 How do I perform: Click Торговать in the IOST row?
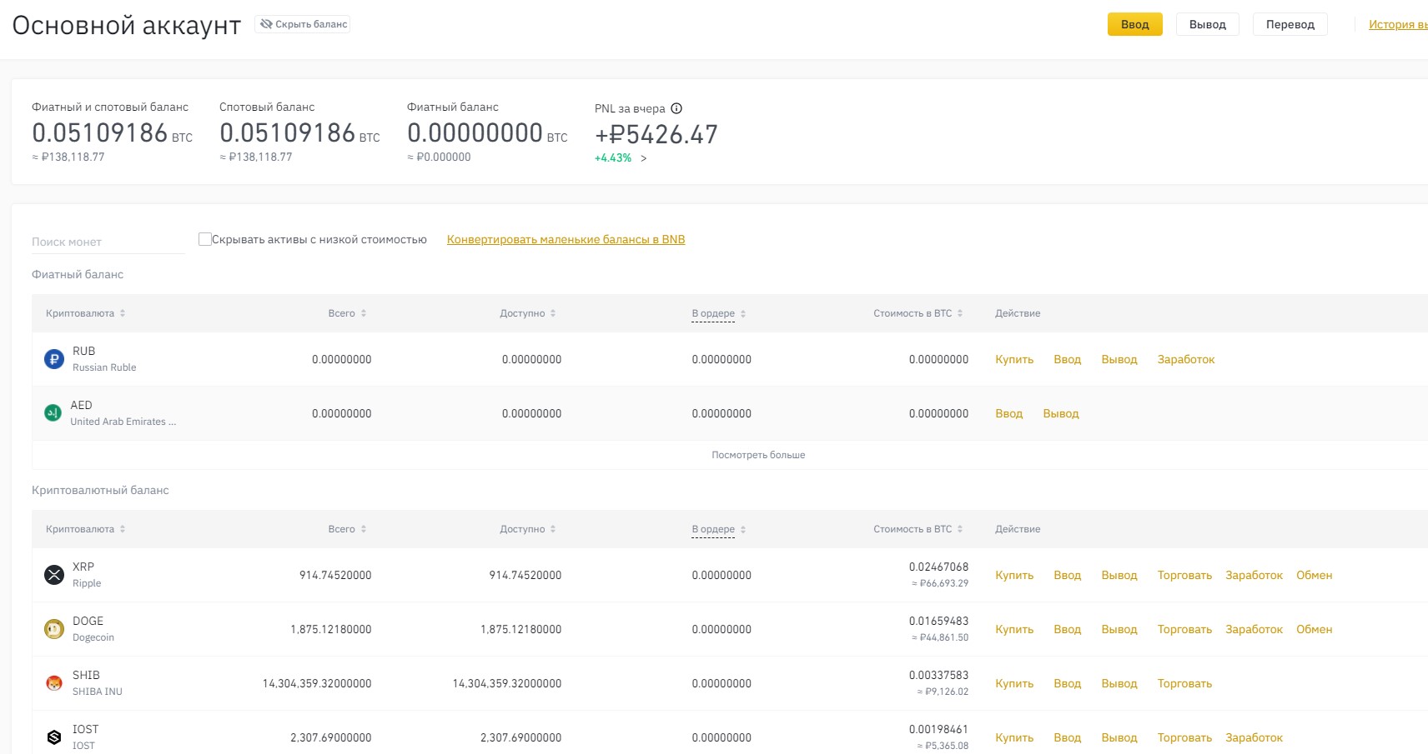tap(1184, 737)
